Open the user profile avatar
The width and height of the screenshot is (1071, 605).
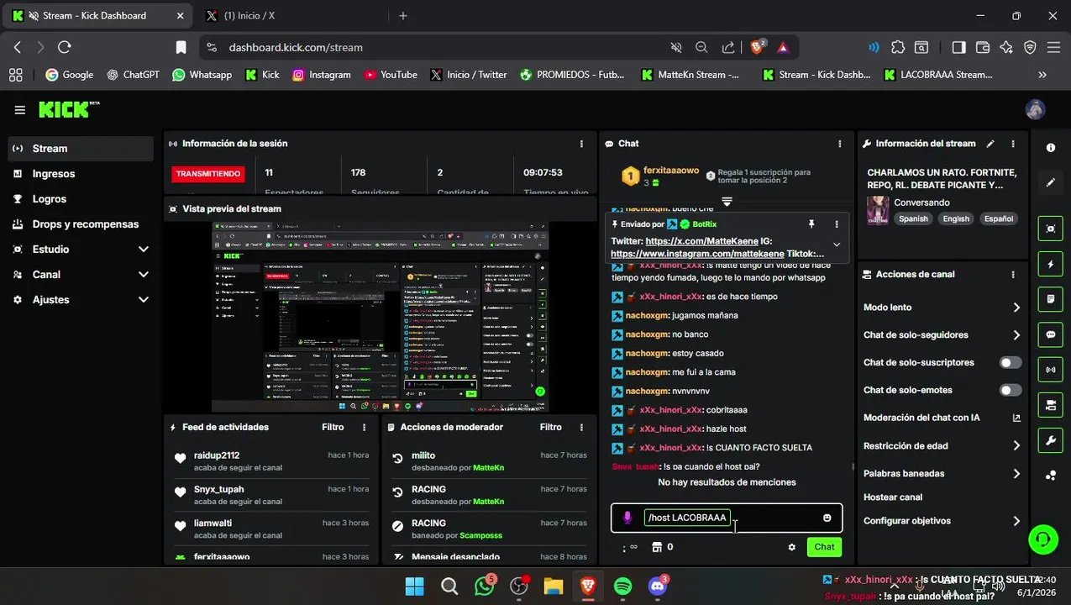click(1036, 109)
